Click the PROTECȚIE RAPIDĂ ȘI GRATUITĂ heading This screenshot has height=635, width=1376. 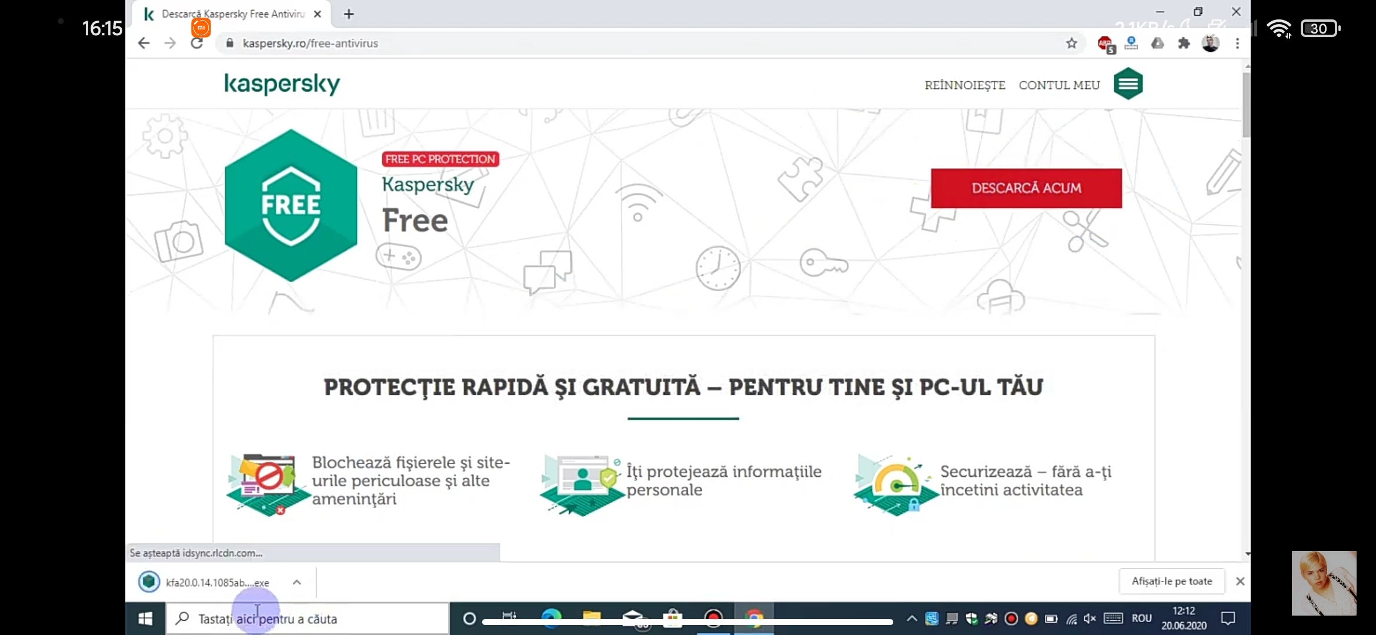683,387
